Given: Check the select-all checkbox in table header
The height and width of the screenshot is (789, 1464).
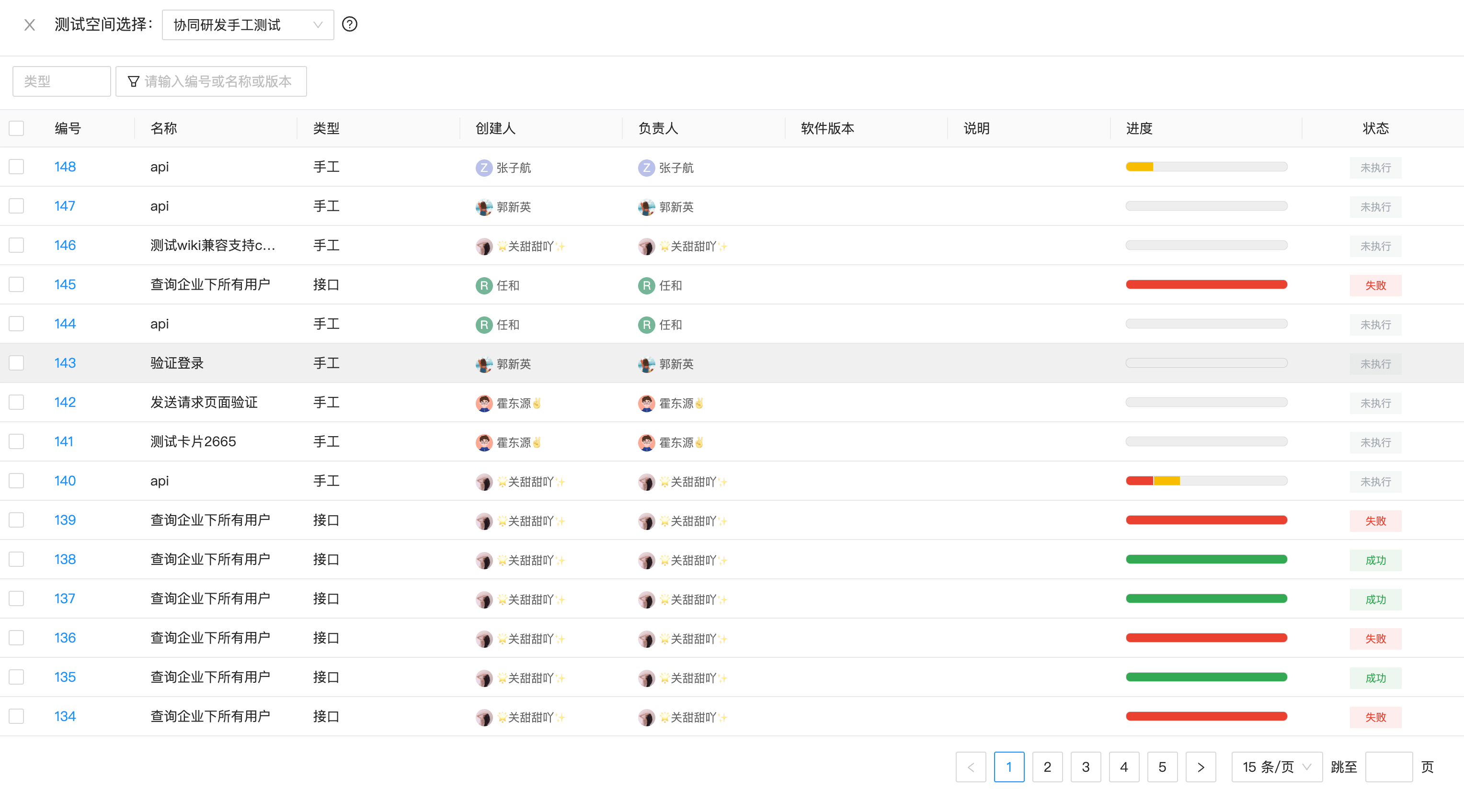Looking at the screenshot, I should coord(16,128).
